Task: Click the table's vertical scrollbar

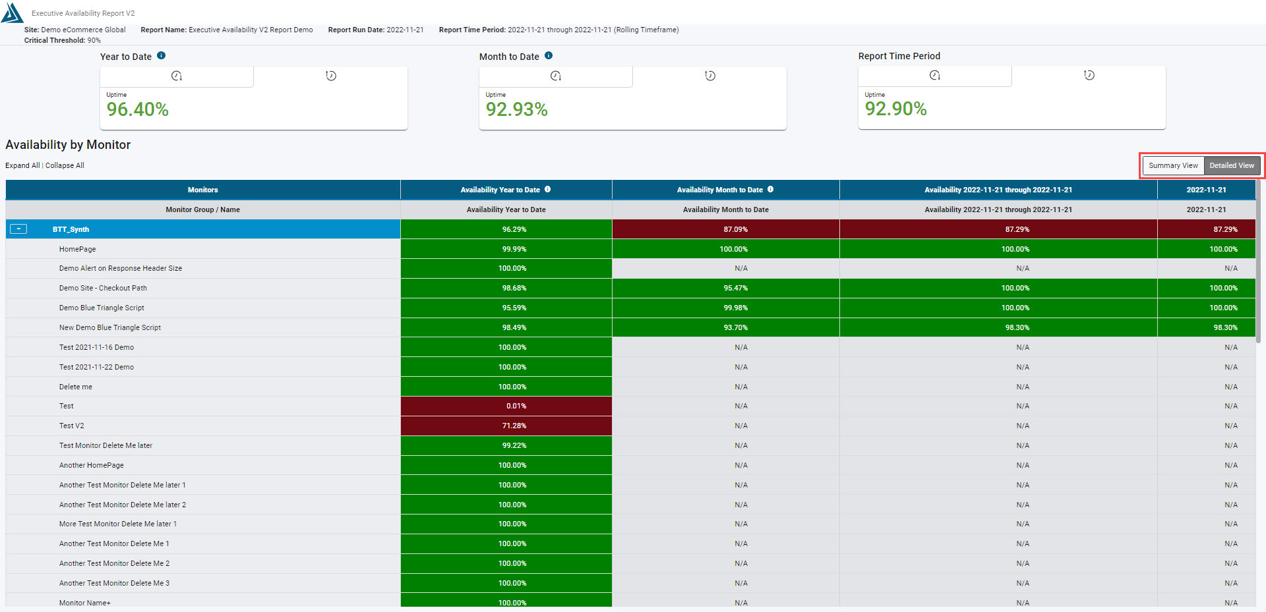Action: [1259, 264]
